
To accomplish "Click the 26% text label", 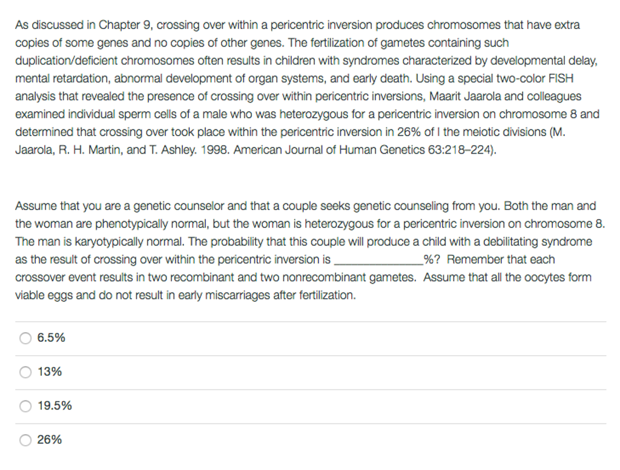I will point(48,440).
